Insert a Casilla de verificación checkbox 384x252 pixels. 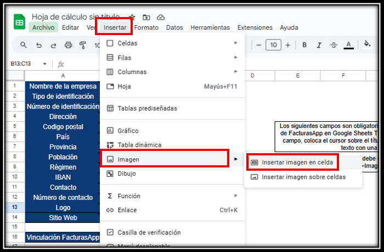(x=149, y=232)
